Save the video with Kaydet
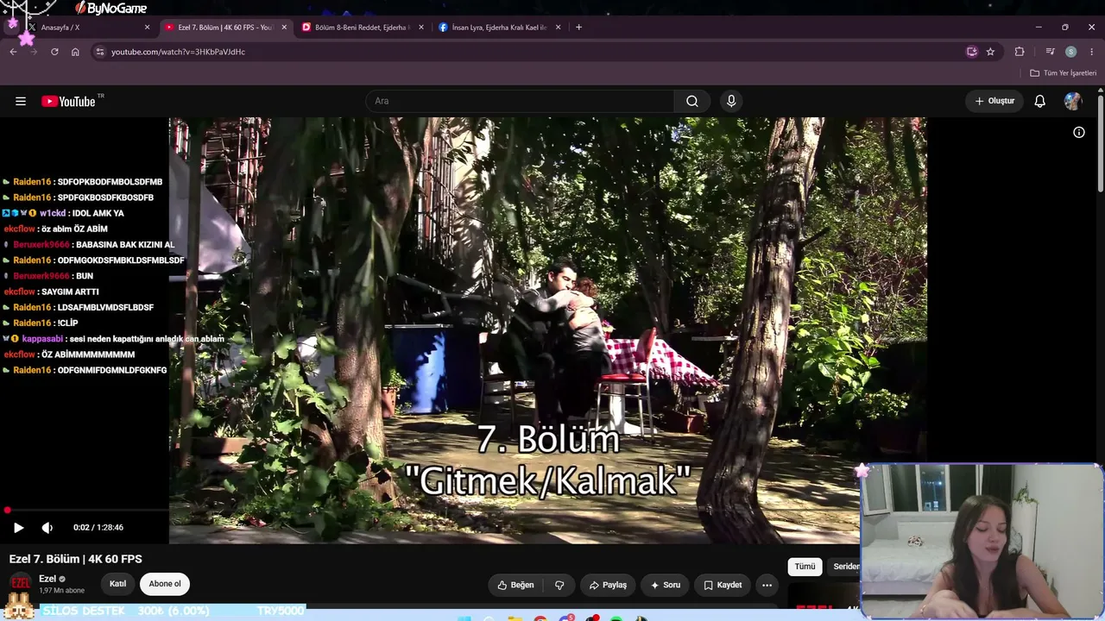1105x621 pixels. [x=723, y=585]
